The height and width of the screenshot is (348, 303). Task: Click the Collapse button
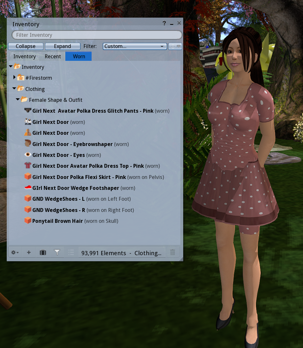(x=26, y=46)
